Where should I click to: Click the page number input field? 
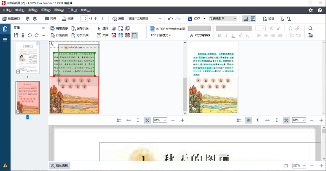pos(84,19)
